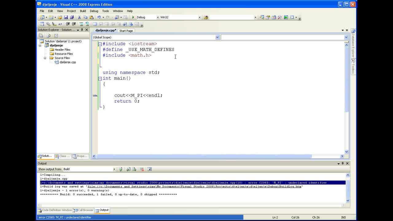Click the New Project toolbar icon
This screenshot has width=393, height=221.
click(x=42, y=17)
